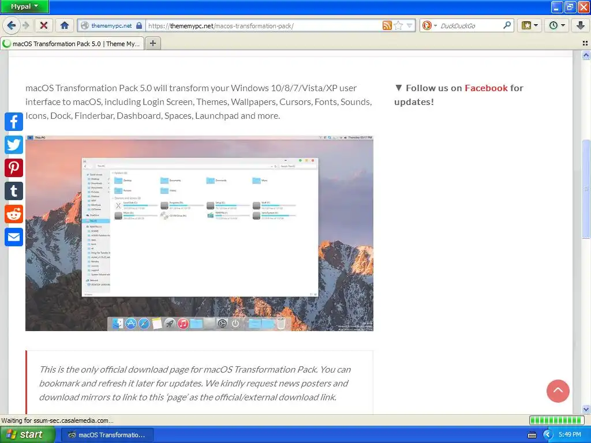The height and width of the screenshot is (443, 591).
Task: Open the Mypal application menu
Action: pos(24,6)
